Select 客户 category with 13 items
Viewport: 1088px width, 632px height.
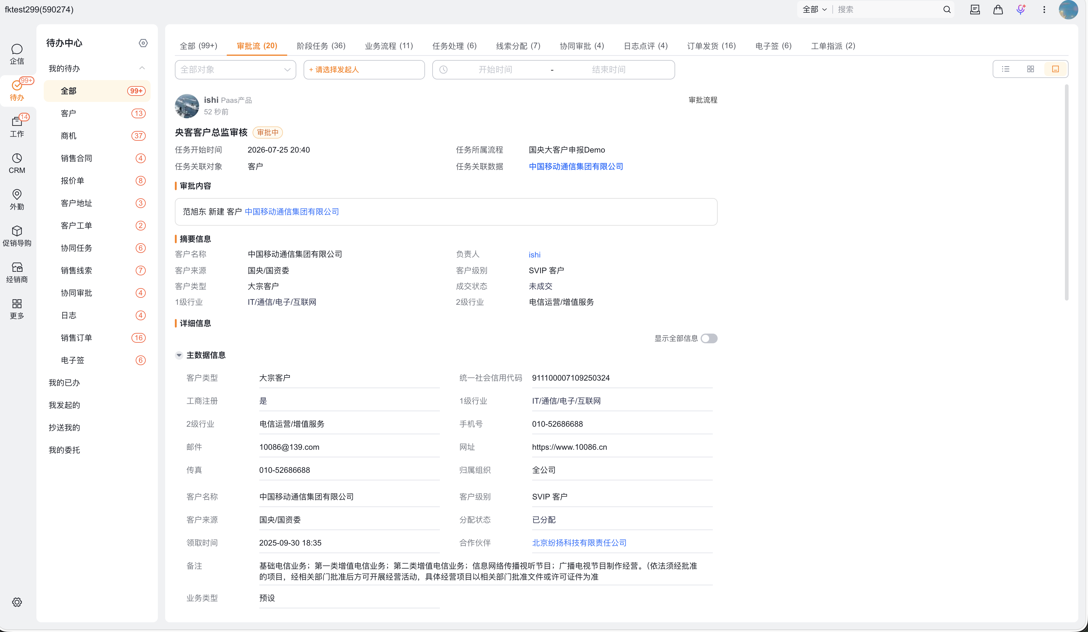[97, 113]
